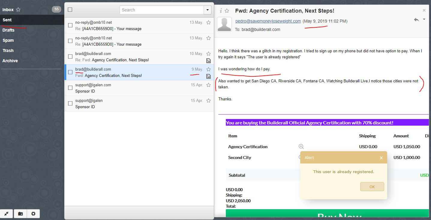Screen dimensions: 431x220
Task: Expand the reply options dropdown arrow
Action: (424, 20)
